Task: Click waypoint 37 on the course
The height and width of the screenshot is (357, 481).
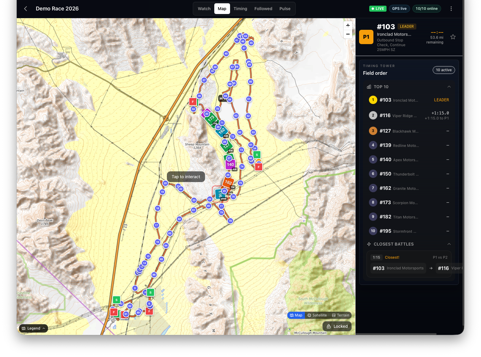Action: point(204,80)
